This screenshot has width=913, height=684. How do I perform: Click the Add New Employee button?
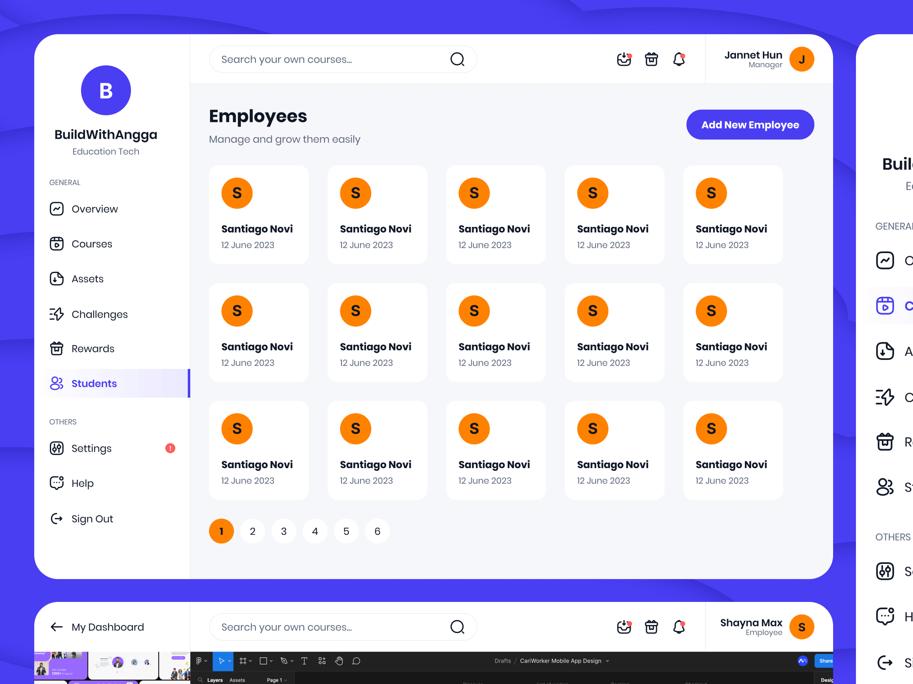click(x=750, y=125)
